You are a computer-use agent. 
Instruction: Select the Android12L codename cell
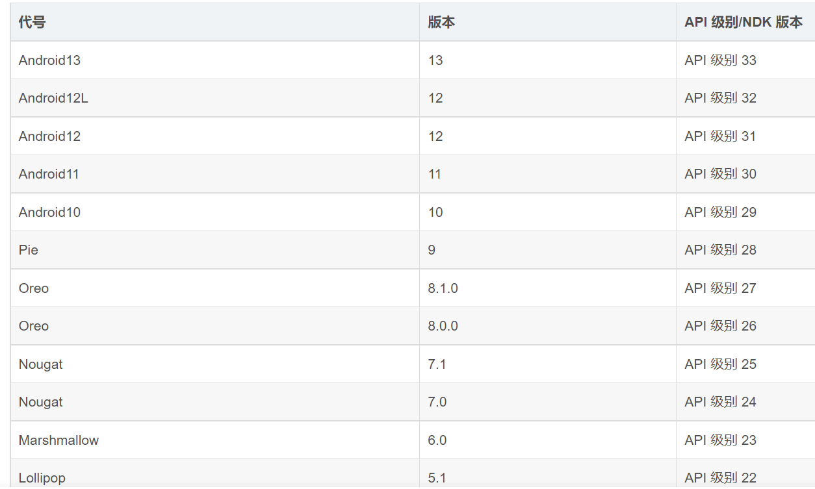pos(215,98)
